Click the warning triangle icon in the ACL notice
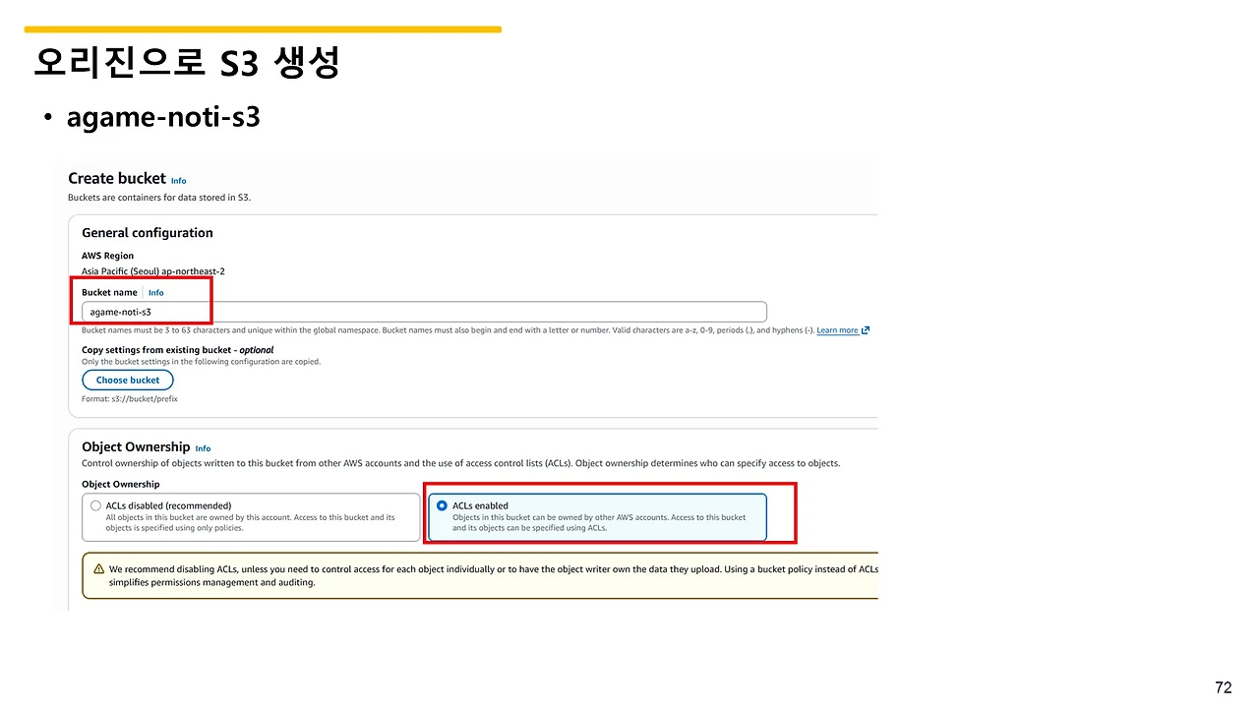 click(x=98, y=569)
